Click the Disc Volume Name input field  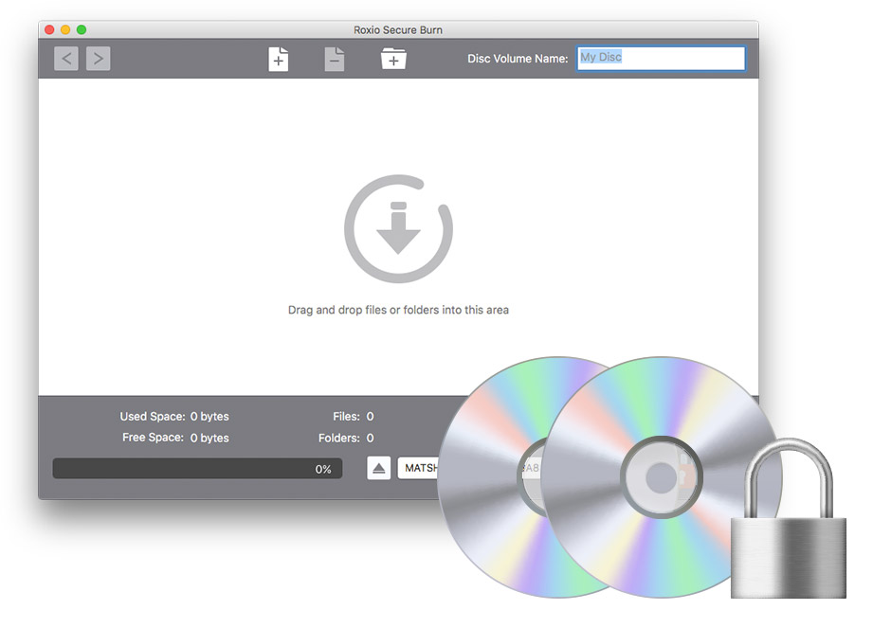tap(661, 59)
